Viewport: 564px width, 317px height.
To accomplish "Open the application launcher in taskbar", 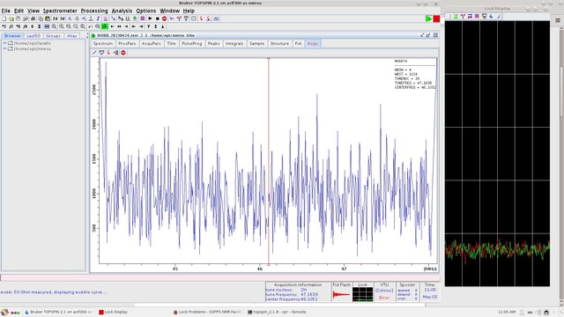I will (4, 312).
